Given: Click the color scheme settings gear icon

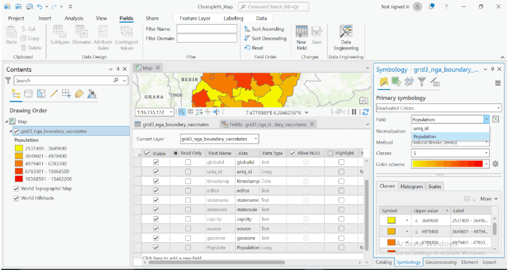Looking at the screenshot, I should click(x=495, y=164).
